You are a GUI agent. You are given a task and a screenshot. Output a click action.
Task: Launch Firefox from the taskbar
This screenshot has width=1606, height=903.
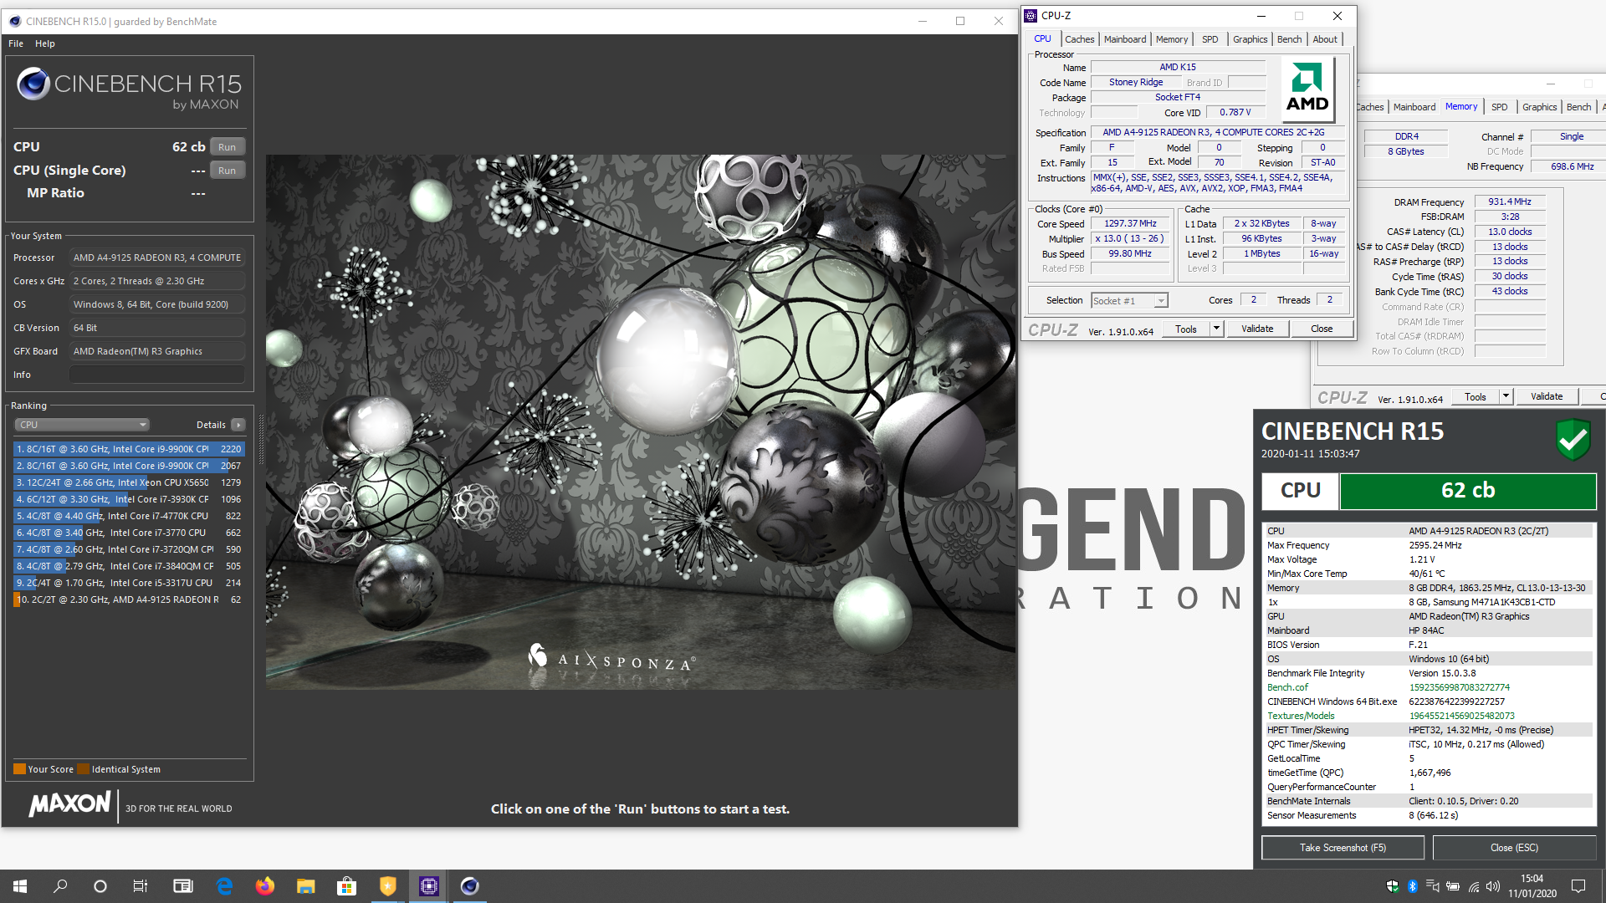tap(265, 886)
